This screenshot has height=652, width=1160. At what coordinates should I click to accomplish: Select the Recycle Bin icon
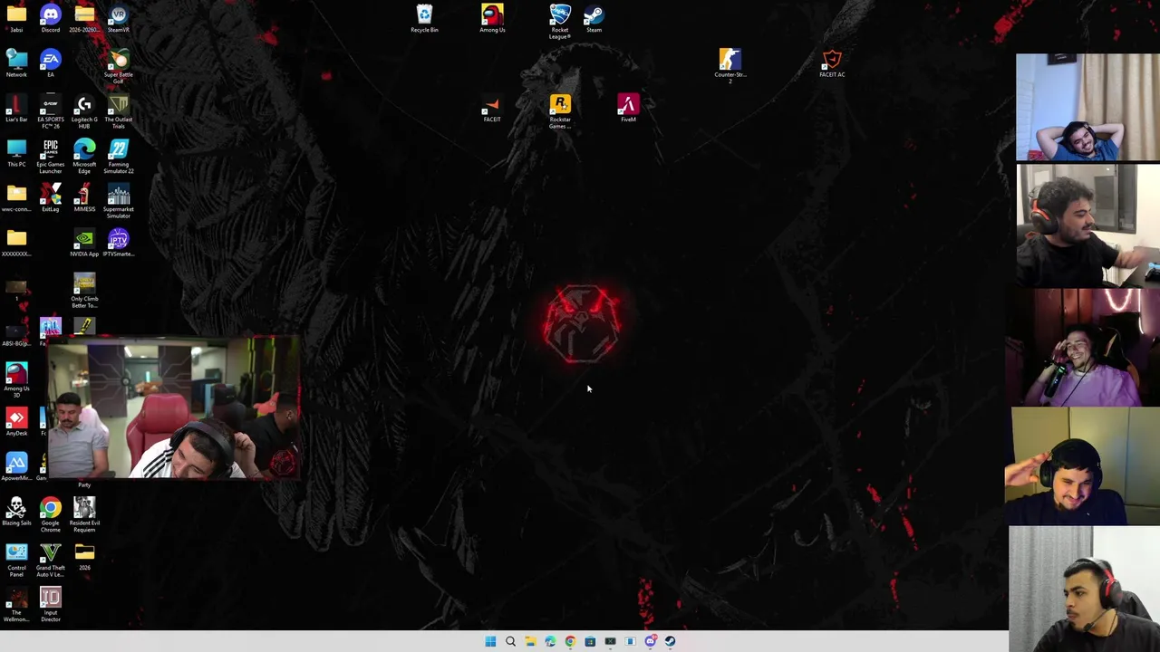click(x=424, y=17)
